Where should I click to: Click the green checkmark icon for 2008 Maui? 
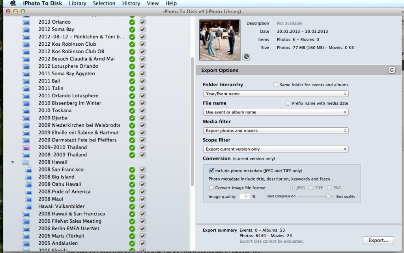click(x=132, y=199)
